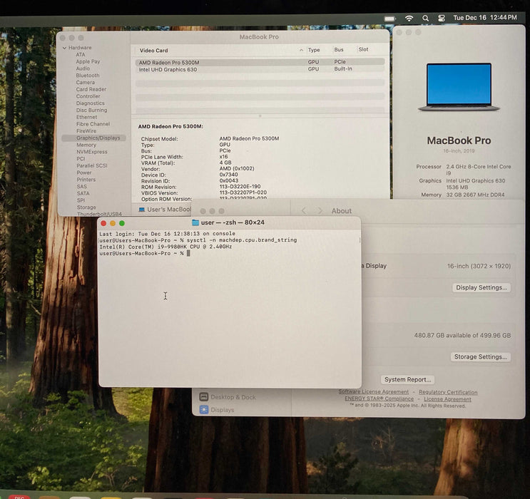Select Ethernet in hardware list
Screen dimensions: 530x499
(86, 117)
